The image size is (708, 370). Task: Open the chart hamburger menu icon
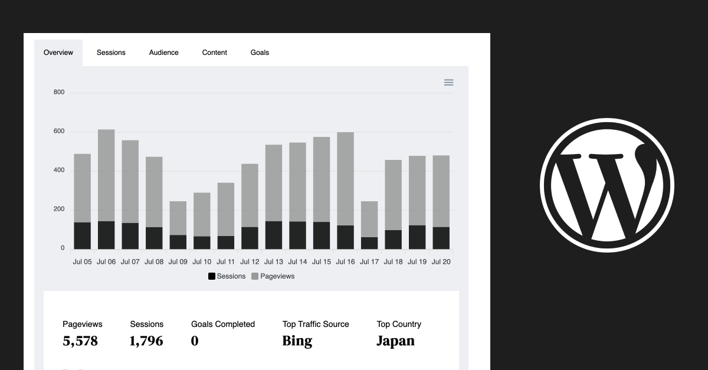click(x=448, y=83)
